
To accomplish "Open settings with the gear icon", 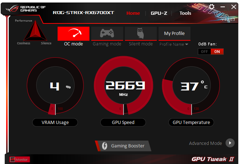I will (x=211, y=7).
